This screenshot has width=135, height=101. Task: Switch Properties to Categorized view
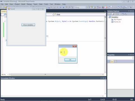coord(109,61)
